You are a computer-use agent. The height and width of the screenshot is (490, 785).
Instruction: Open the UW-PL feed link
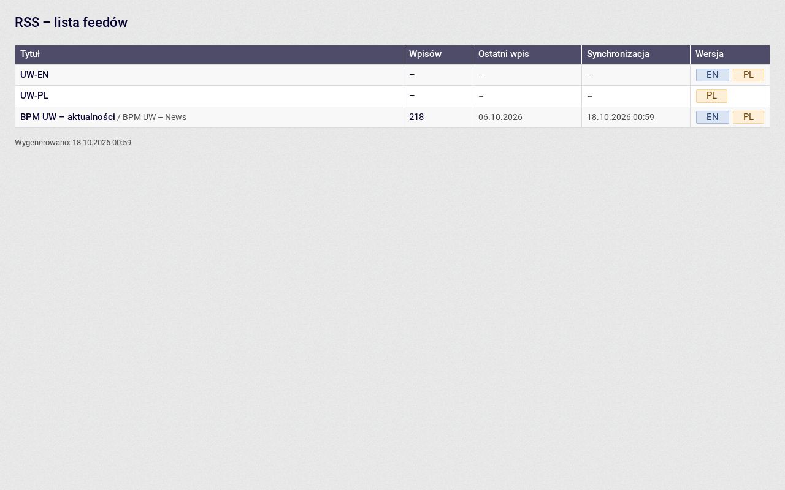[x=34, y=96]
